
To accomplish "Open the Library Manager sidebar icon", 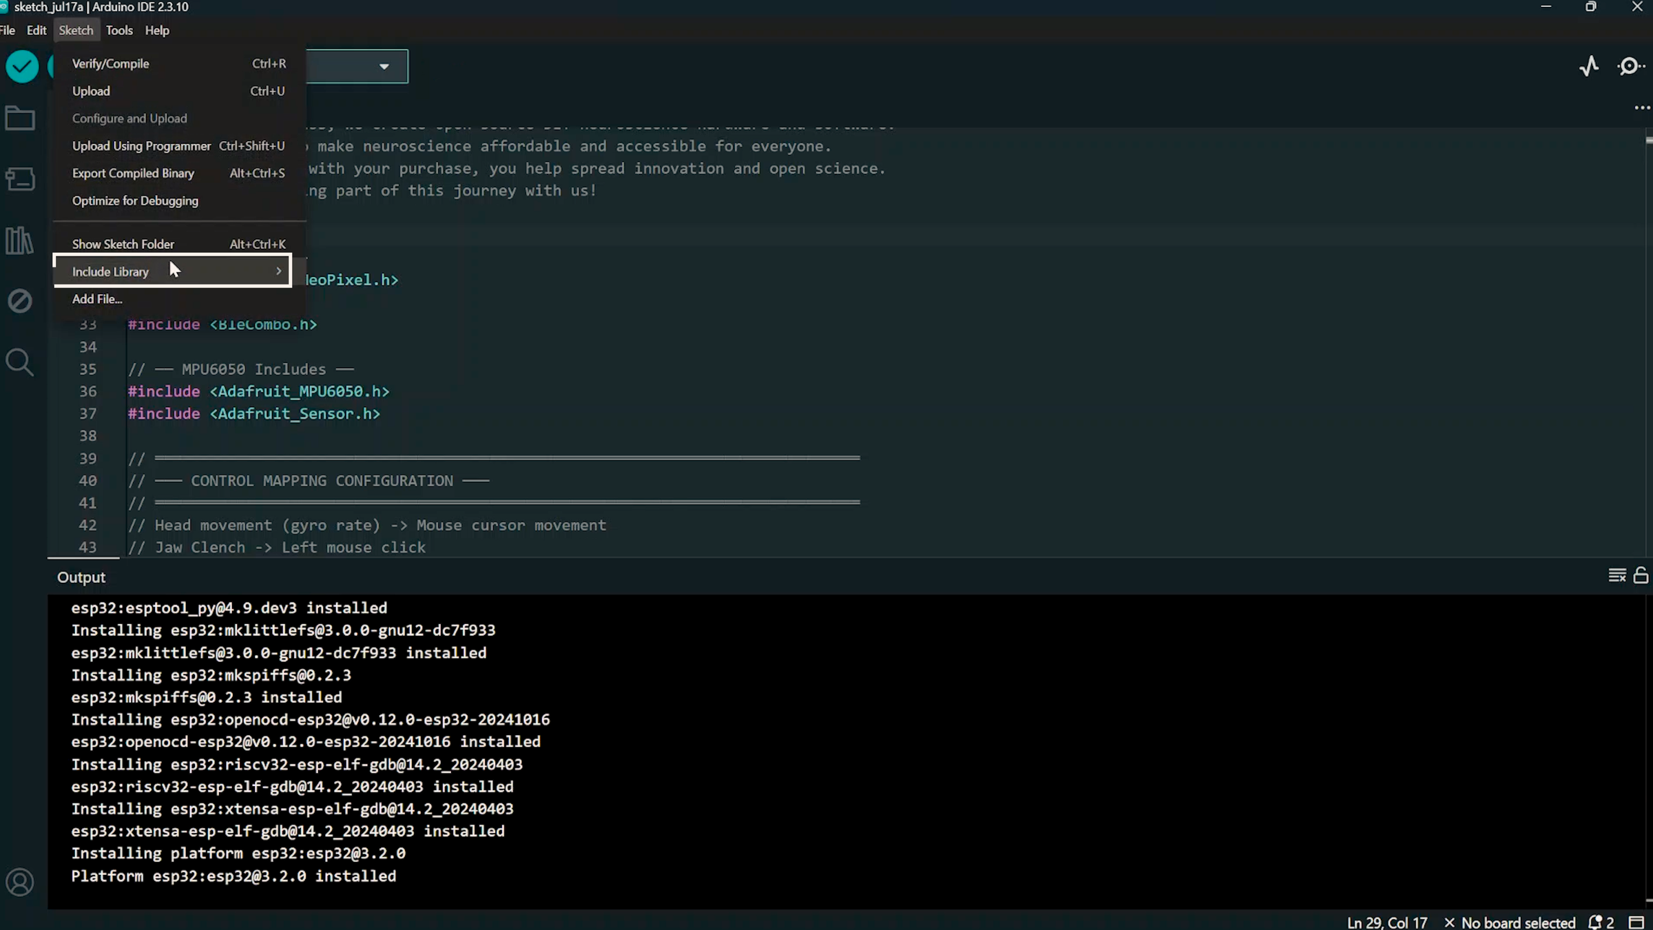I will (x=19, y=240).
